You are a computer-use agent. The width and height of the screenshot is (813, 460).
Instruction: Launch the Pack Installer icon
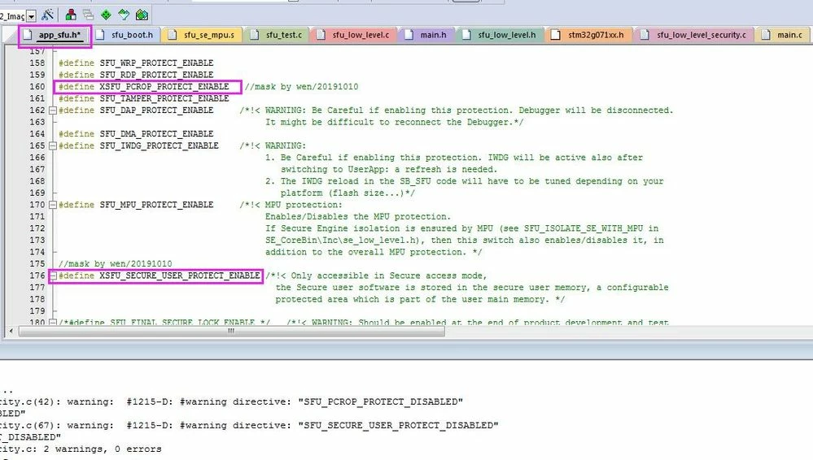coord(142,15)
